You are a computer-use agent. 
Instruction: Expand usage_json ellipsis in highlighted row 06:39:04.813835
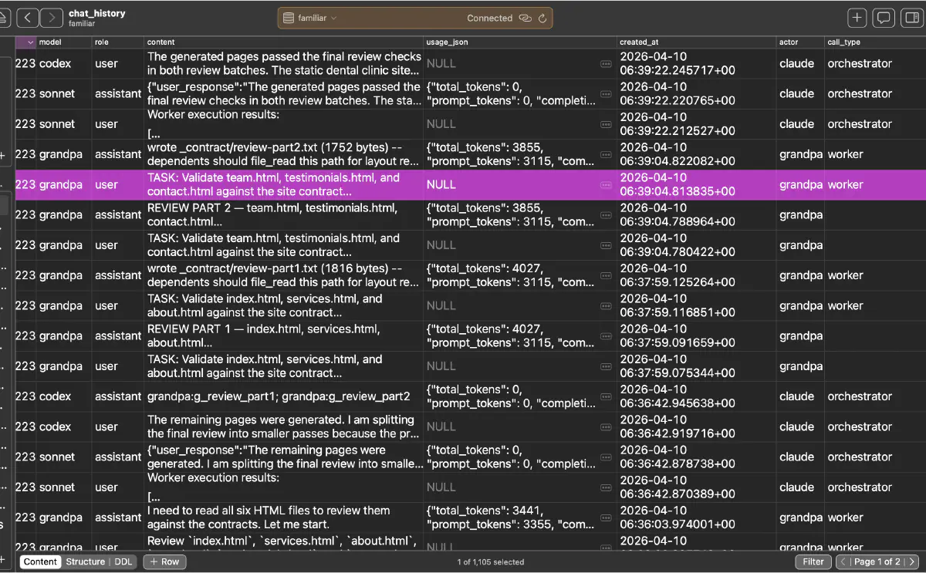(607, 184)
